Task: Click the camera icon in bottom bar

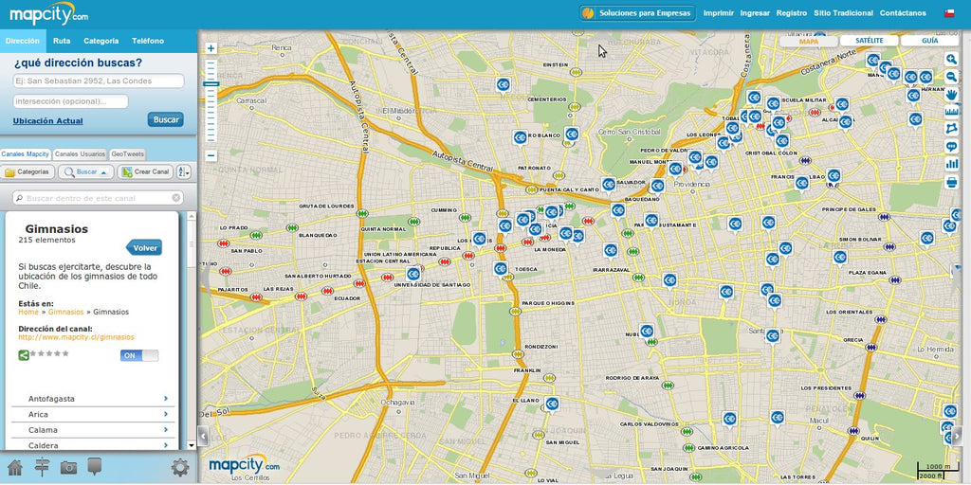Action: pyautogui.click(x=68, y=467)
